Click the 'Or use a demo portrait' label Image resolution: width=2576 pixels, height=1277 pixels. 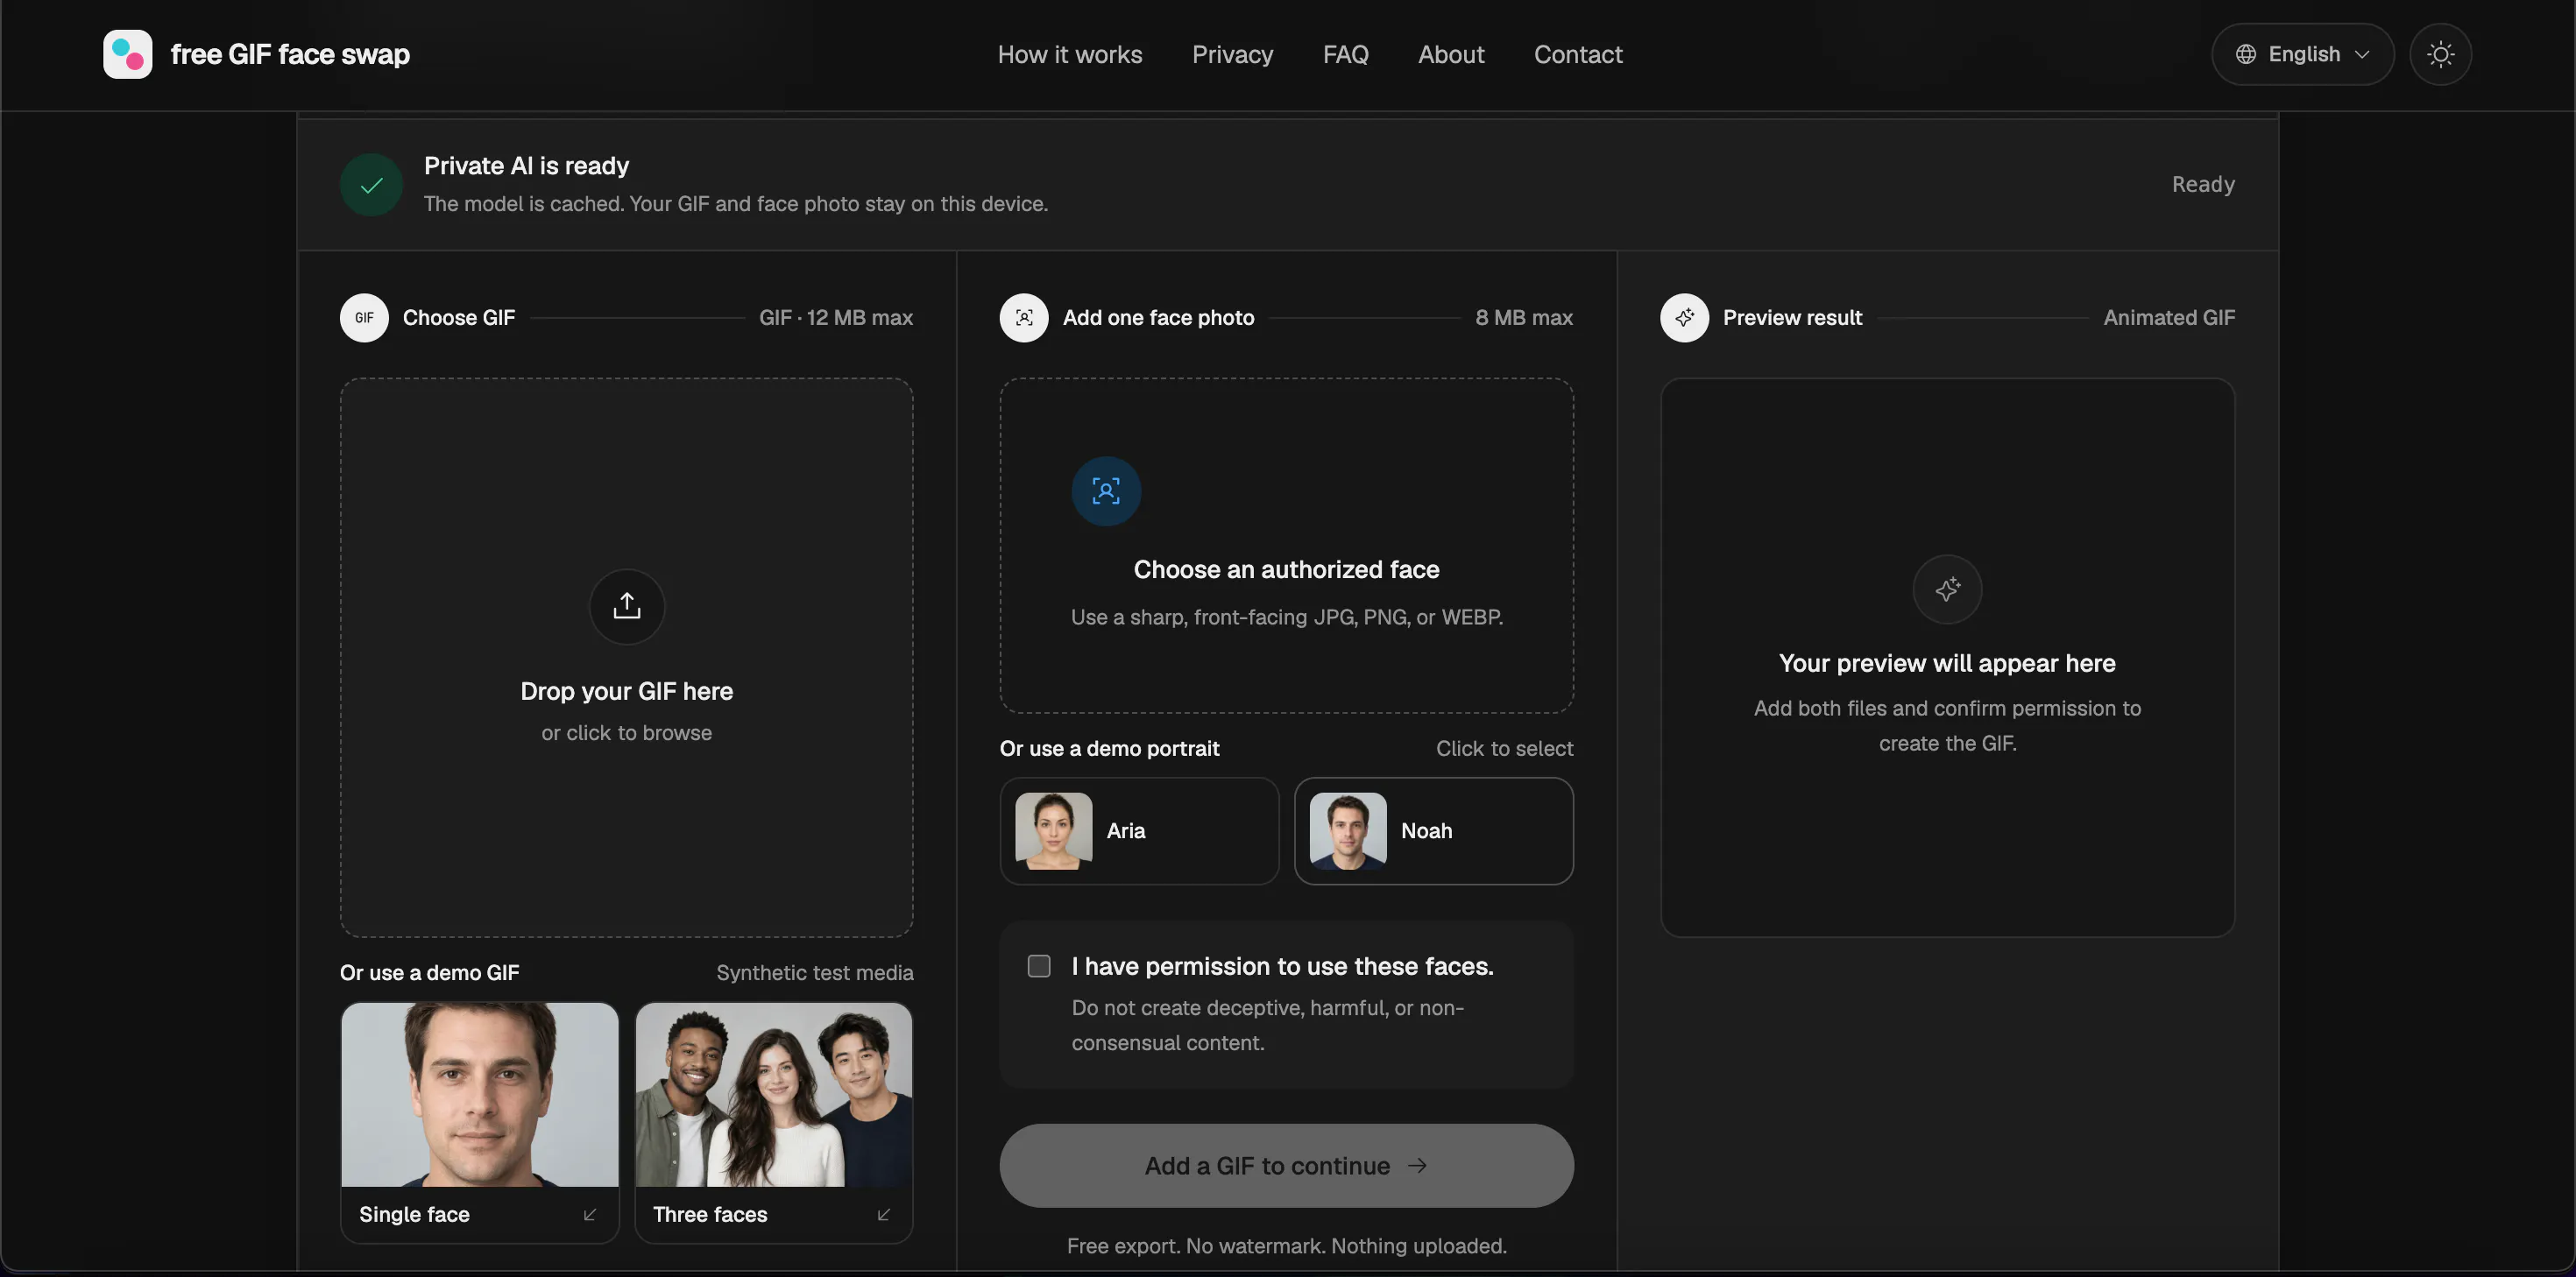[x=1109, y=749]
